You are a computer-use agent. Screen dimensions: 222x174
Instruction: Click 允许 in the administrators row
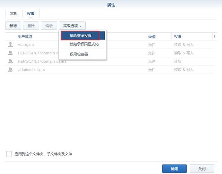tap(152, 70)
